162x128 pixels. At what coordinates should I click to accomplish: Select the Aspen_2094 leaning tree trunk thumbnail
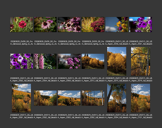(x=117, y=98)
